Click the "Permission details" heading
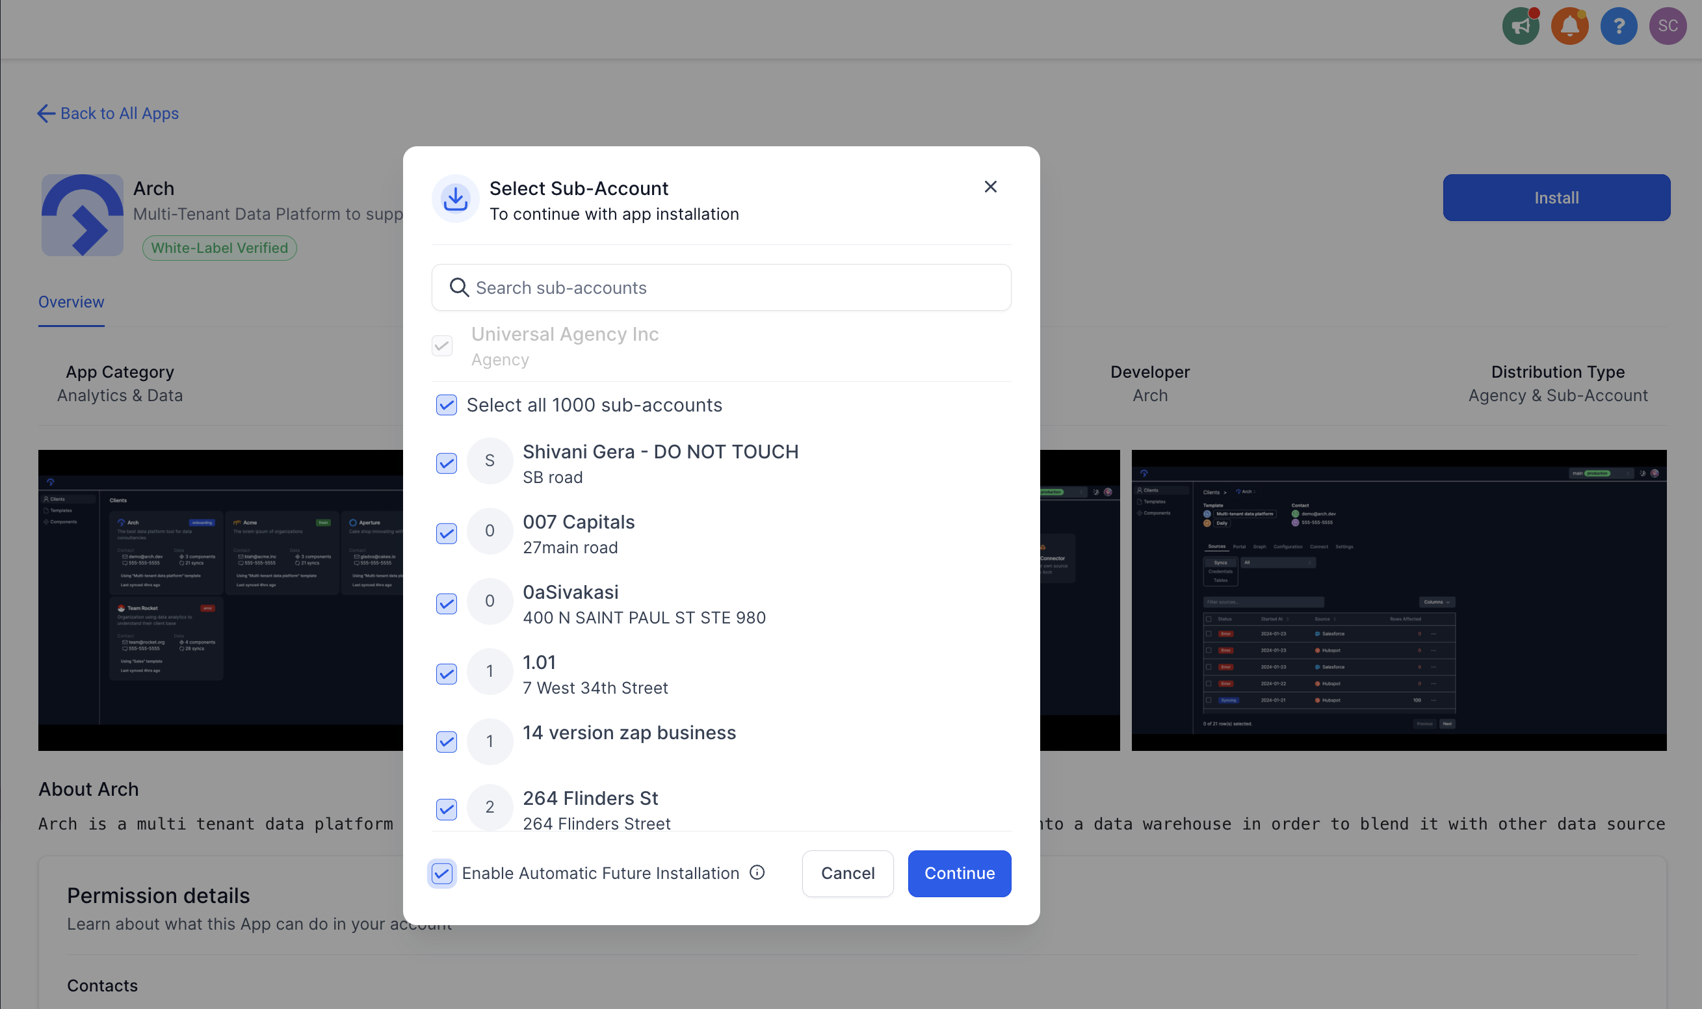Viewport: 1702px width, 1009px height. (x=159, y=896)
